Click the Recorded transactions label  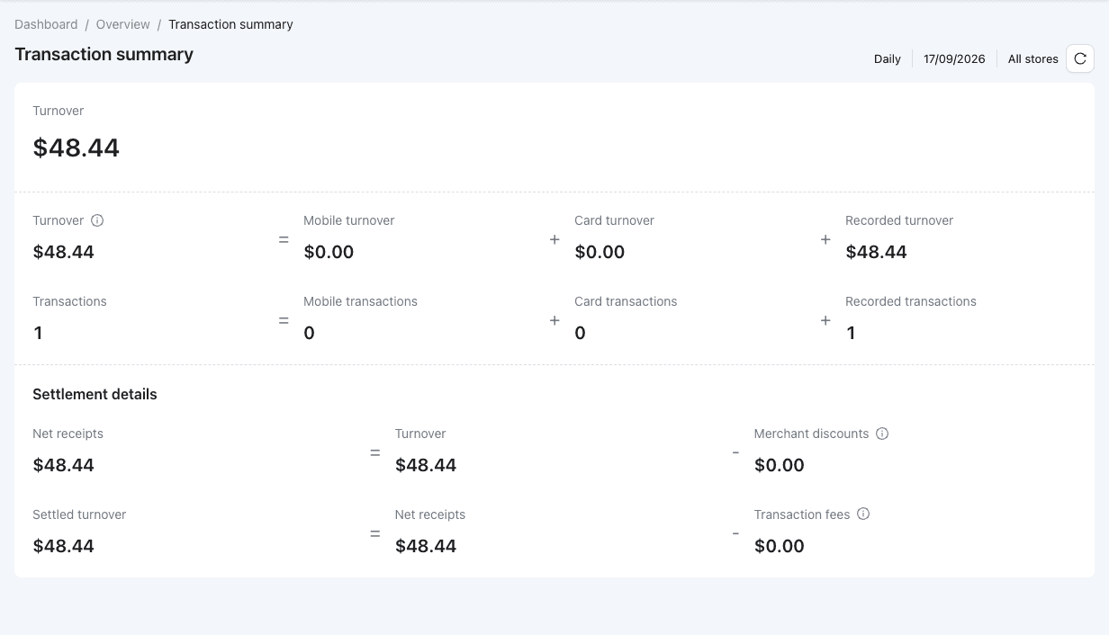(x=911, y=301)
